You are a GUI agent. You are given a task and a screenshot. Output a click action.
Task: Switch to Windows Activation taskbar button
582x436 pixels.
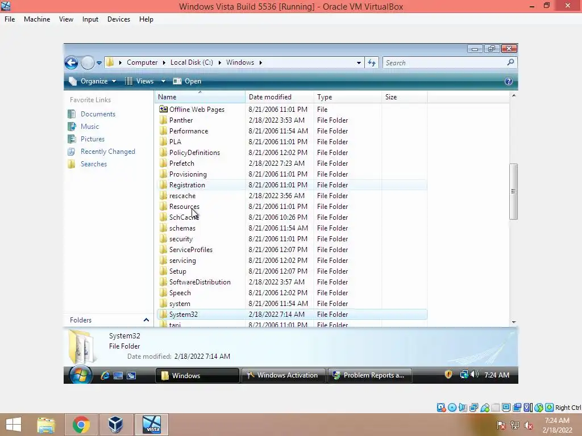tap(284, 375)
